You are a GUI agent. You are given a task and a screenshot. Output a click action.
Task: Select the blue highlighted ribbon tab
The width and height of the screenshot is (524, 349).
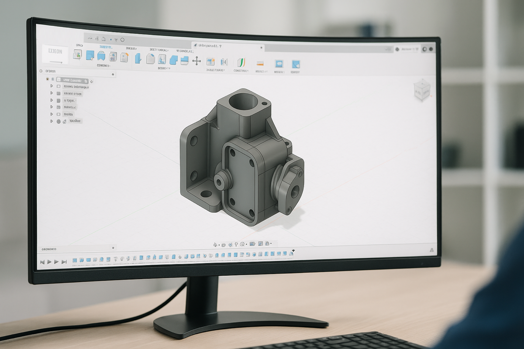[x=106, y=47]
